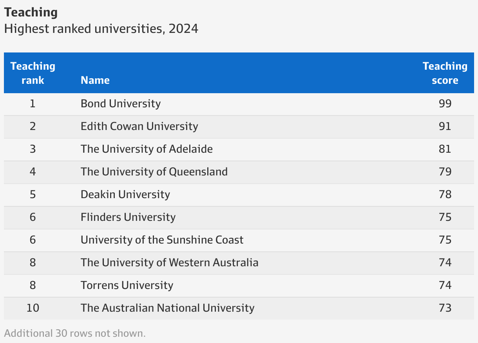Click Edith Cowan University
This screenshot has width=478, height=343.
[138, 126]
